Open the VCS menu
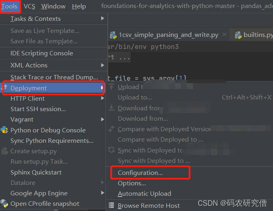This screenshot has width=273, height=211. (29, 6)
